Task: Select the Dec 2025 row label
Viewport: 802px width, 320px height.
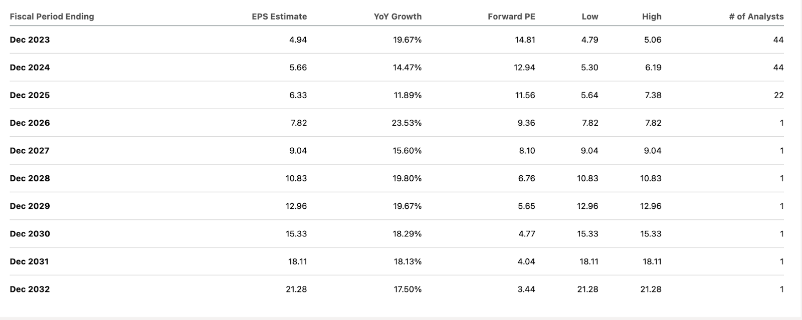Action: 30,95
